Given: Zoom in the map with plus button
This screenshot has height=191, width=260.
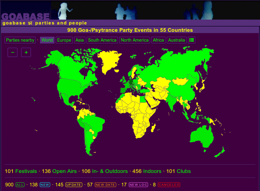Looking at the screenshot, I should pos(26,52).
